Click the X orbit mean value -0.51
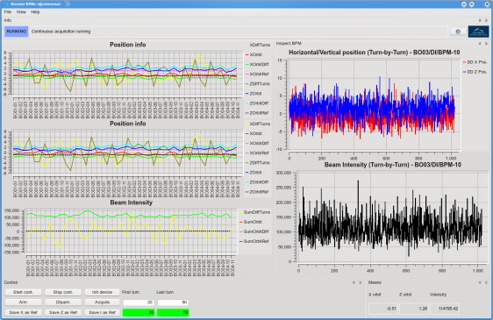The image size is (493, 320). pyautogui.click(x=383, y=309)
